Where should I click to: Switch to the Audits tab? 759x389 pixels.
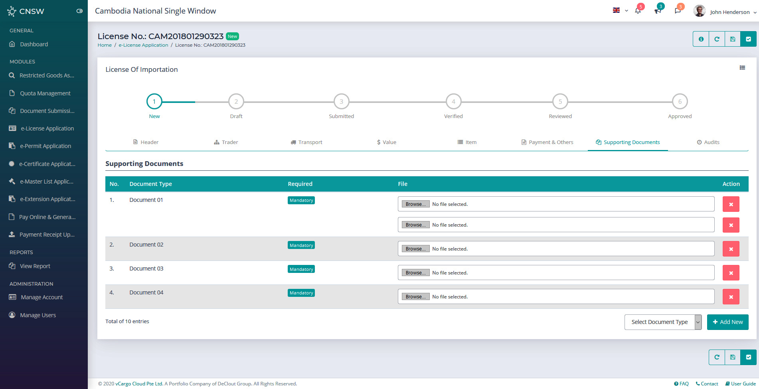coord(708,142)
